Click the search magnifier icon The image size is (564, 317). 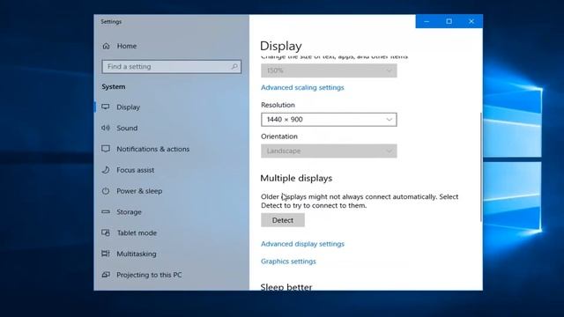tap(234, 67)
